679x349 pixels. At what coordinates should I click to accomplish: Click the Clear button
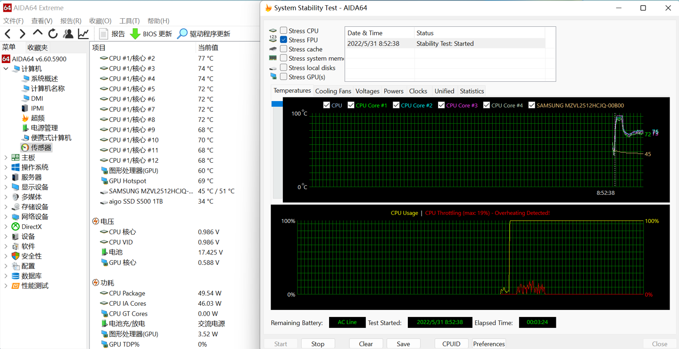pos(366,344)
